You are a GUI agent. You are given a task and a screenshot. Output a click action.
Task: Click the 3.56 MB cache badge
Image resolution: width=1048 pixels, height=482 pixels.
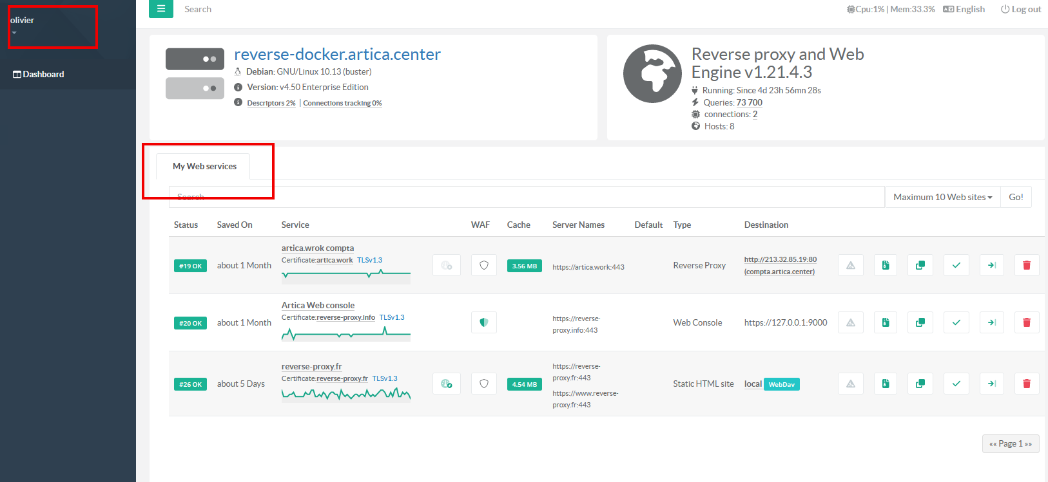click(524, 266)
